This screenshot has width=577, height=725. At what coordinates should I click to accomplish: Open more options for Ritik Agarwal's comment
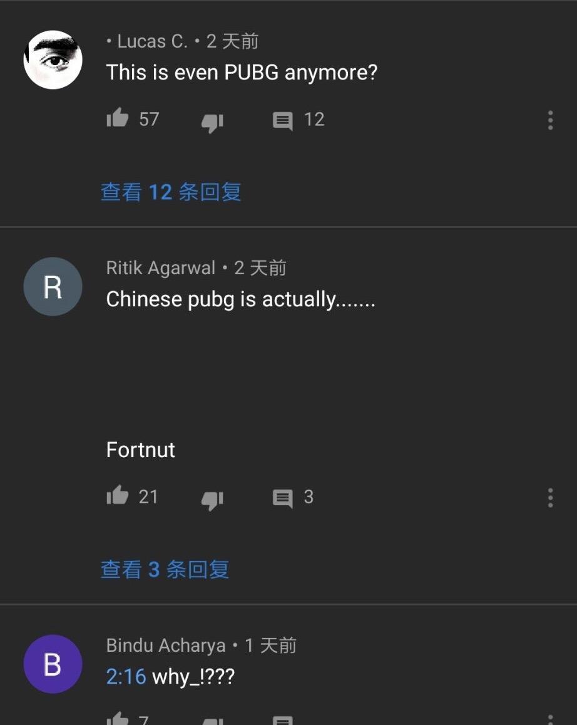point(550,498)
